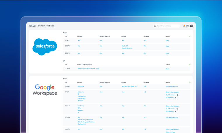Go to CASB home in header
The height and width of the screenshot is (133, 222).
pos(32,26)
